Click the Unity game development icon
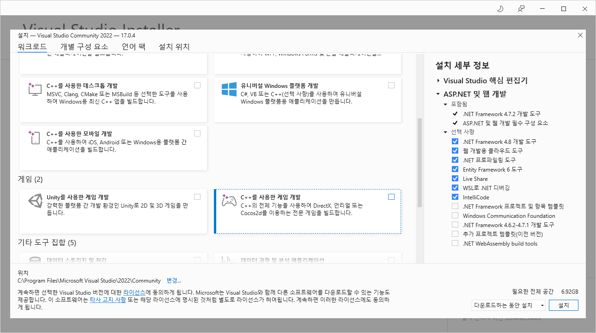Screen dimensions: 596x333 coord(35,201)
